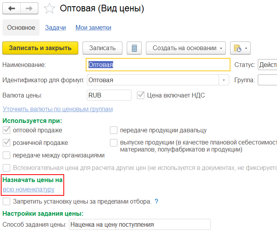Image resolution: width=277 pixels, height=231 pixels.
Task: Click the reports icon with dropdown arrow
Action: click(240, 48)
